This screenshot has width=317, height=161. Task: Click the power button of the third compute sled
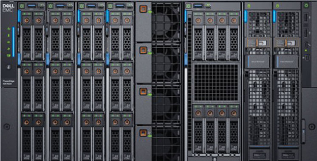click(x=82, y=6)
